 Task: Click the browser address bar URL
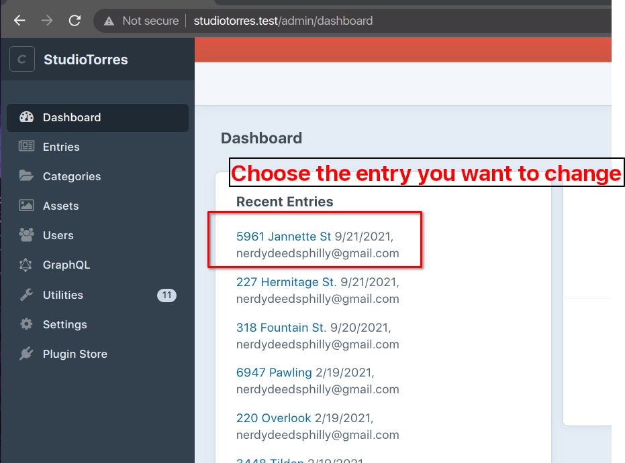pos(283,21)
